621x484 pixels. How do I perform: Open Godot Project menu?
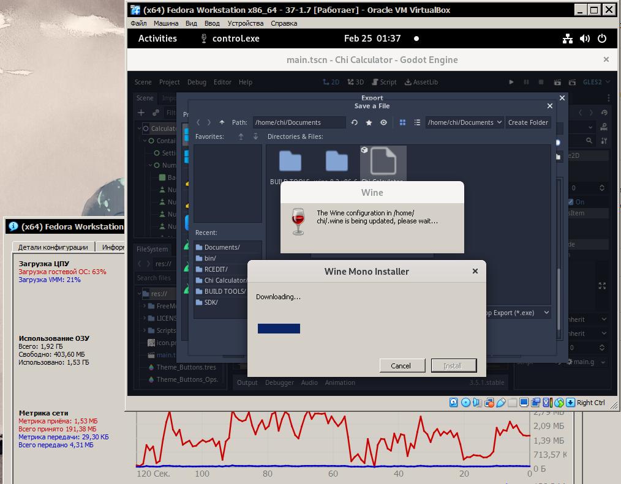170,83
